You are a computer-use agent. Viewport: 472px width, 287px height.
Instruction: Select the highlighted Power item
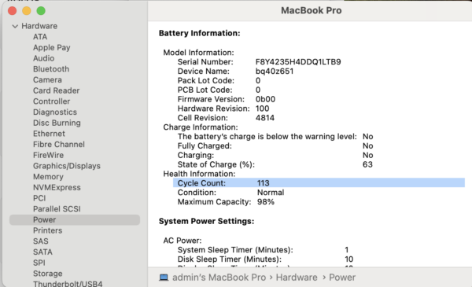pos(75,220)
